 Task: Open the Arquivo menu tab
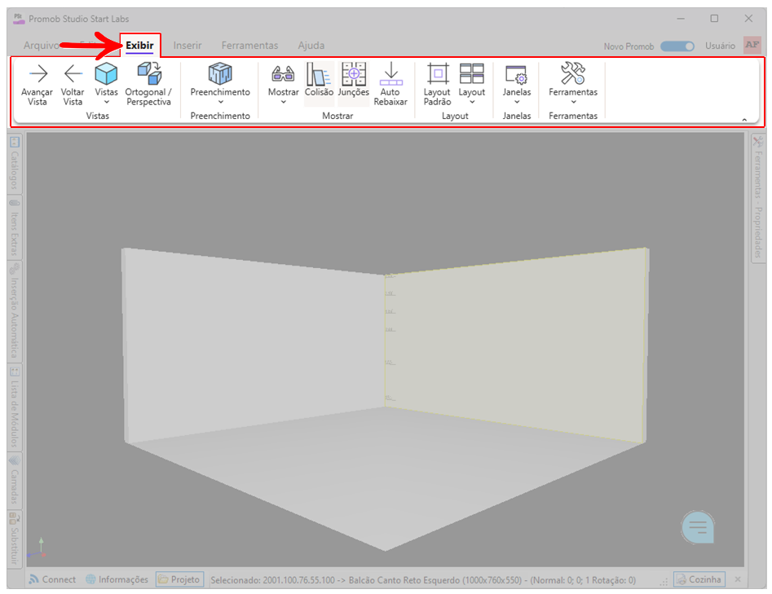pos(42,46)
